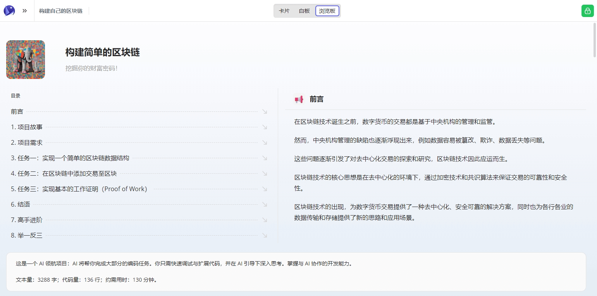Open 2. 项目需求 from the directory list
Viewport: 597px width, 296px height.
pyautogui.click(x=29, y=142)
